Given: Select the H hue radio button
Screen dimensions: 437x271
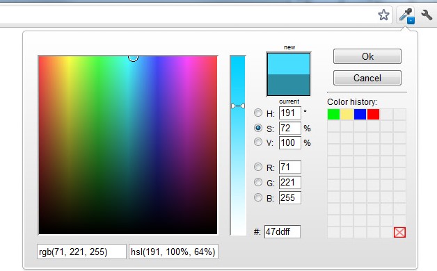Looking at the screenshot, I should (258, 113).
